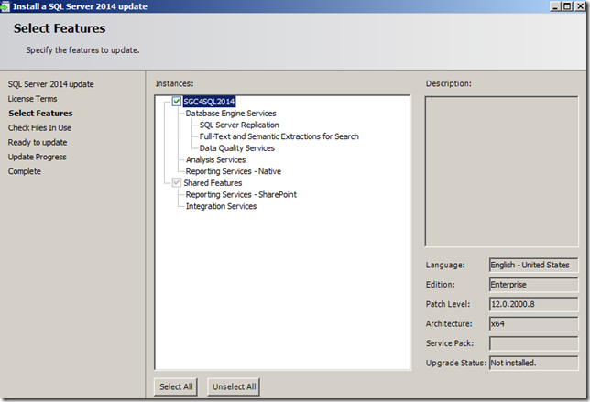590x402 pixels.
Task: Go to Check Files In Use step
Action: pos(39,128)
